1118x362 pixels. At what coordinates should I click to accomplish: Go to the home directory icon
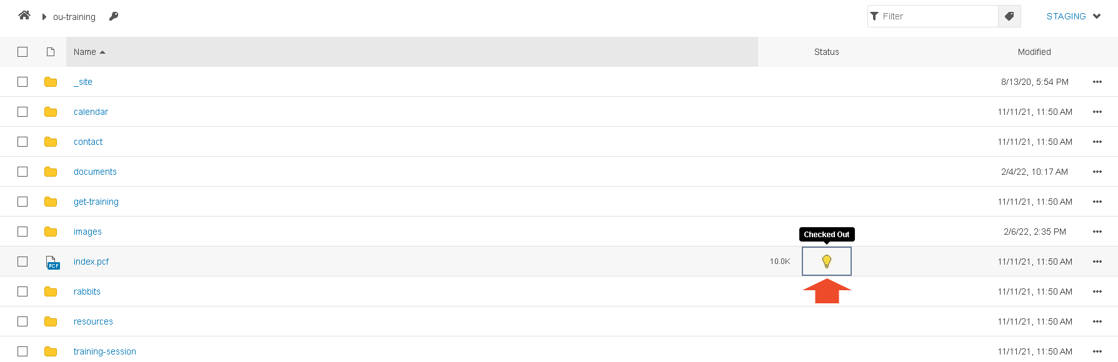tap(24, 16)
